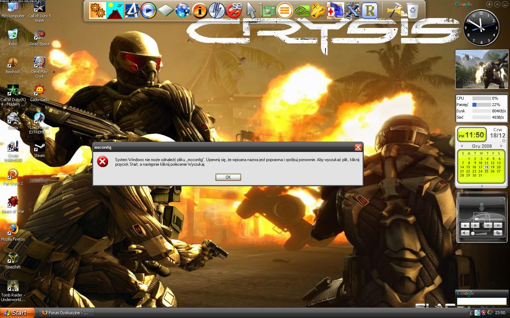Click the analog clock gadget
The height and width of the screenshot is (318, 510).
[x=481, y=28]
